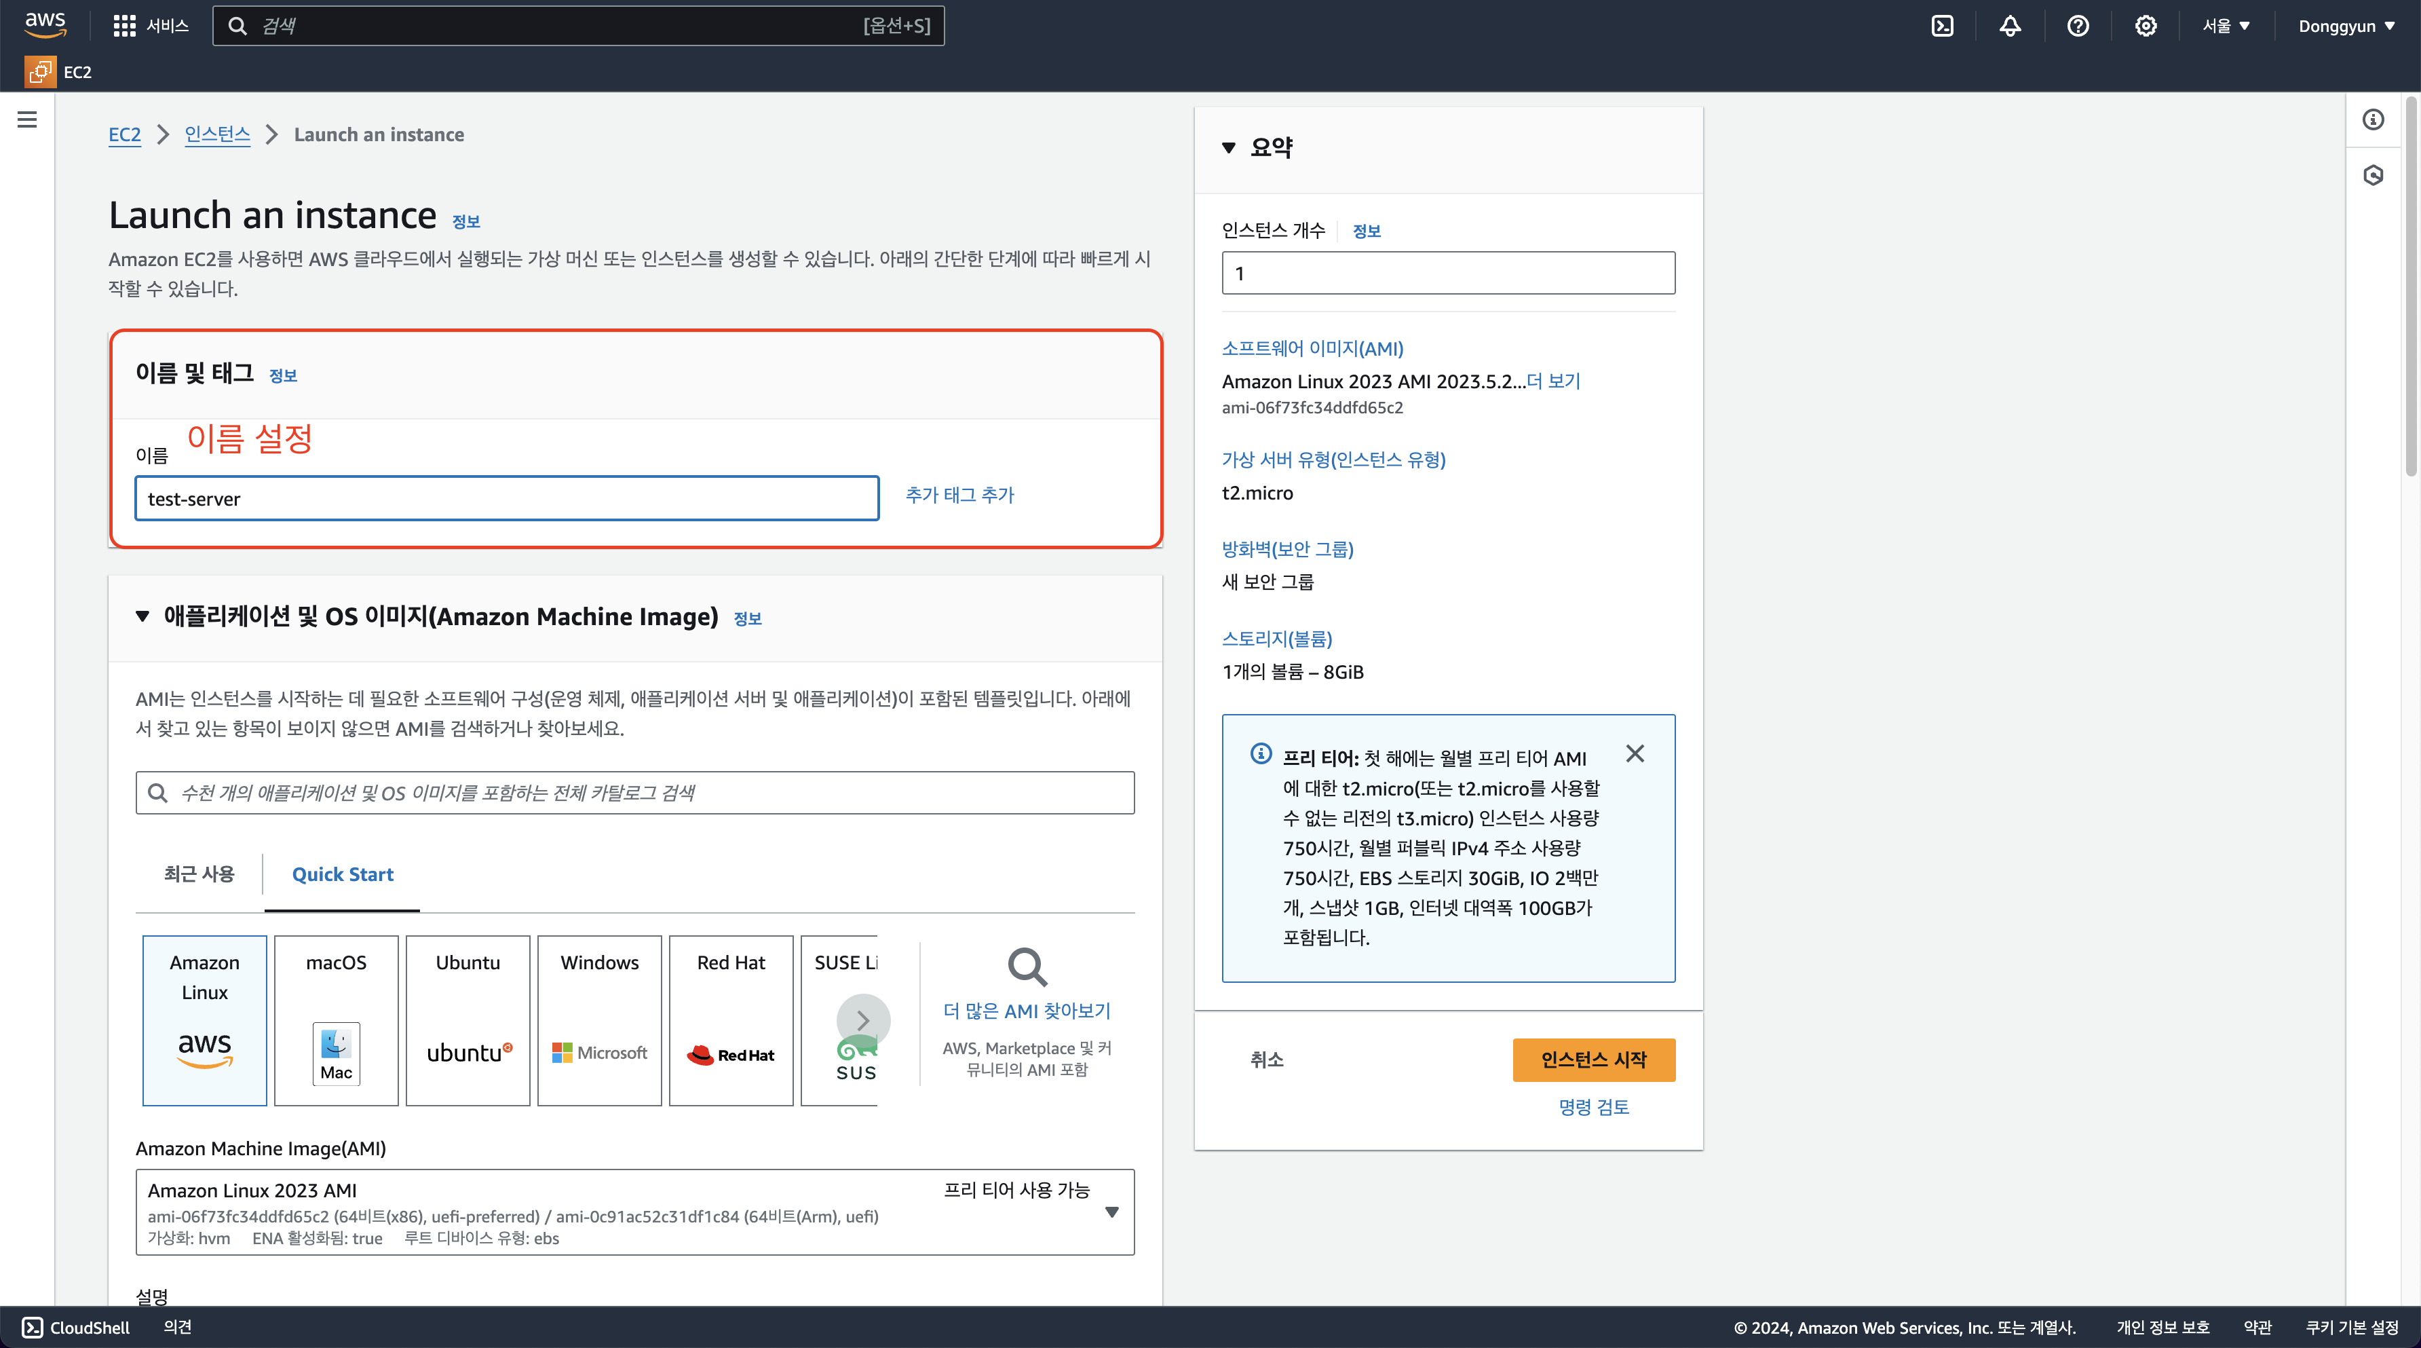Open the services grid menu icon
Viewport: 2421px width, 1348px height.
[124, 25]
